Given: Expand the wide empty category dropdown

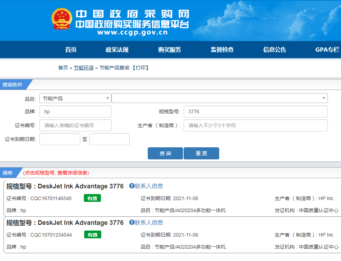Looking at the screenshot, I should (x=220, y=98).
